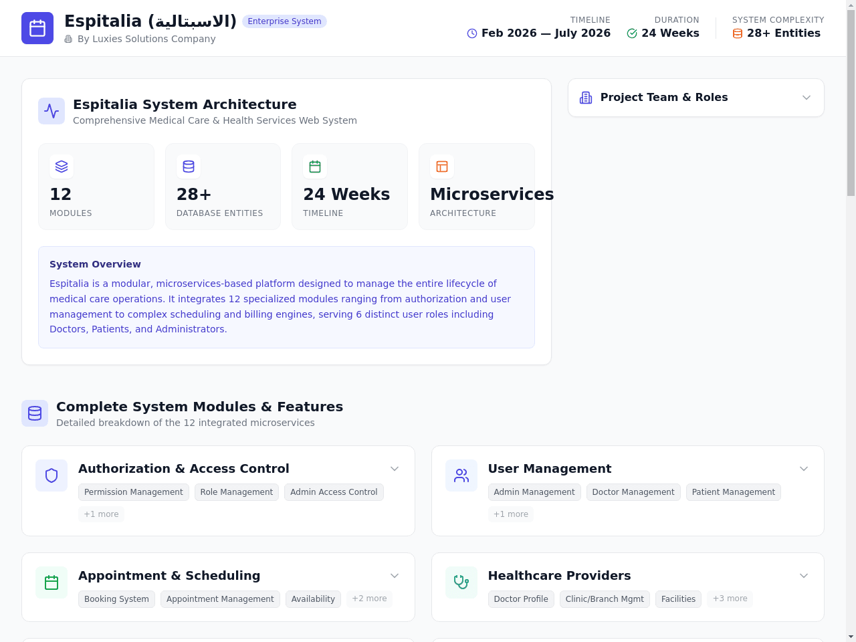Screen dimensions: 856x642
Task: Click the clock icon next to Feb 2026
Action: (x=472, y=33)
